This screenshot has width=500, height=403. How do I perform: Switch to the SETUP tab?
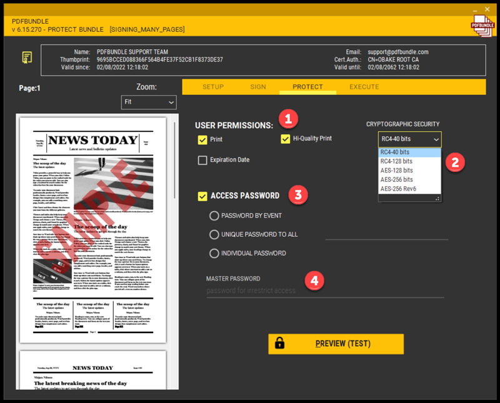click(213, 87)
